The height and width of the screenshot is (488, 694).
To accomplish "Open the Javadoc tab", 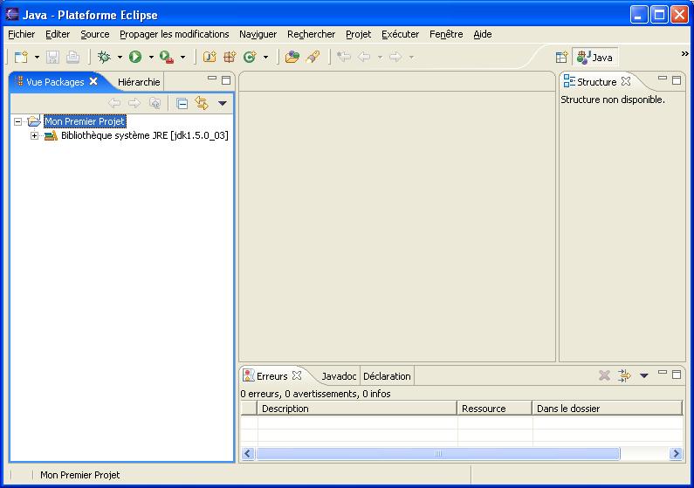I will pos(339,376).
